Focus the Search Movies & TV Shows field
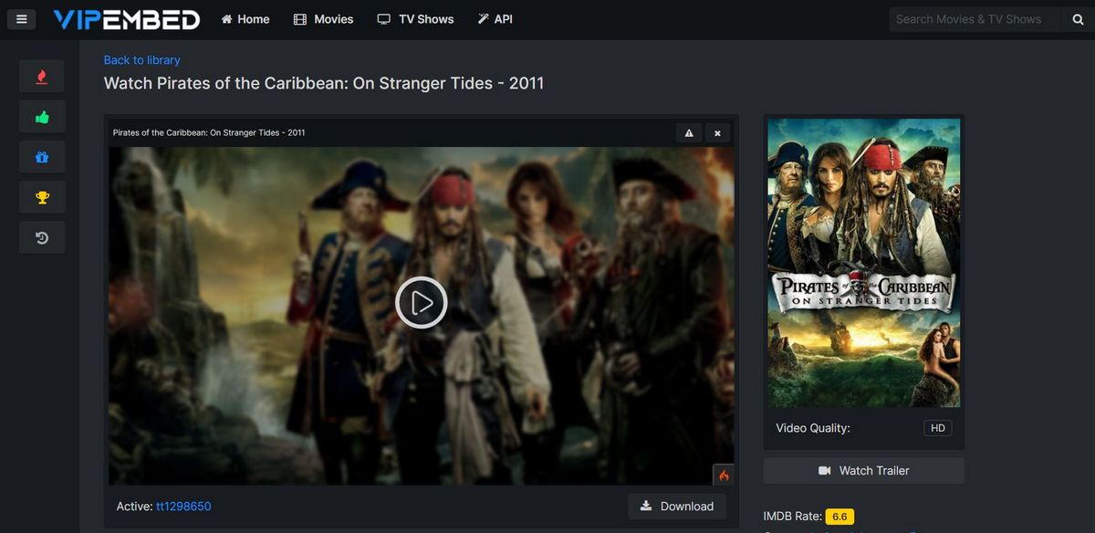The image size is (1095, 533). tap(975, 19)
